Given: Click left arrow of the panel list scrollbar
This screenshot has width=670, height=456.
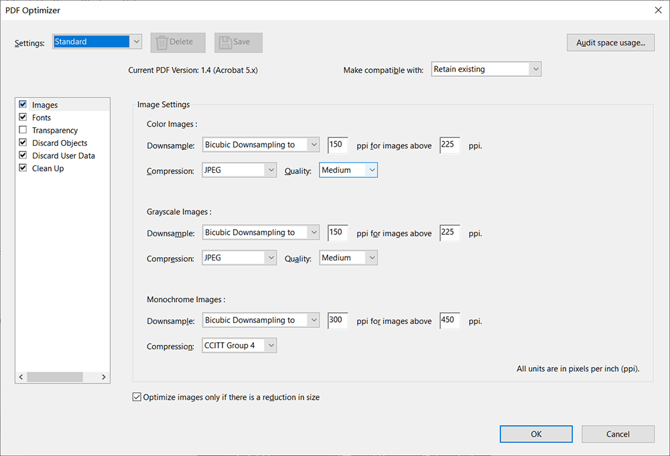Looking at the screenshot, I should pyautogui.click(x=21, y=378).
